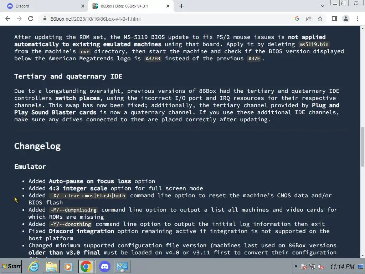365x274 pixels.
Task: Click the 4:3 integer scale text
Action: (x=78, y=188)
